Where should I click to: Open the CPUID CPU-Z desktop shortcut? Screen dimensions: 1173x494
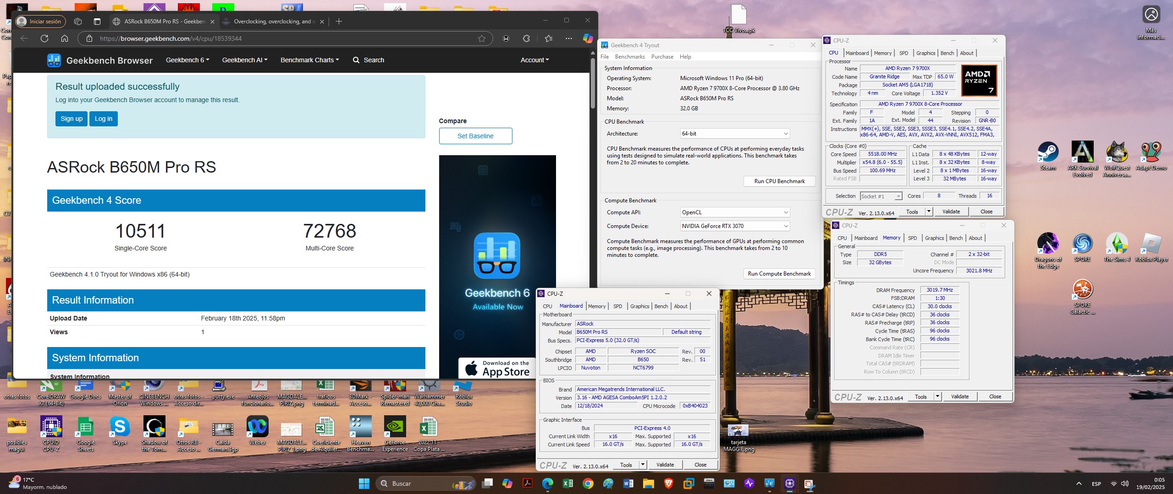51,434
